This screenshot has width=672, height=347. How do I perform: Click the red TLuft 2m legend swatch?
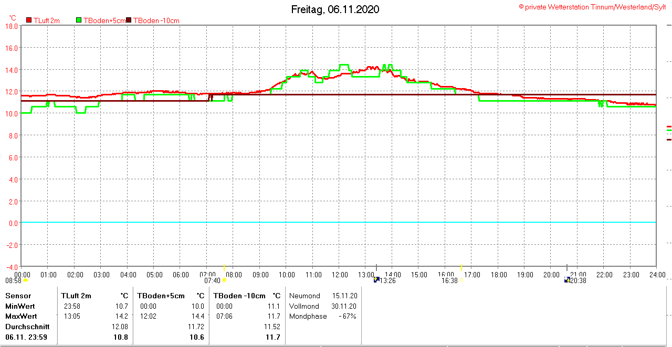(29, 20)
